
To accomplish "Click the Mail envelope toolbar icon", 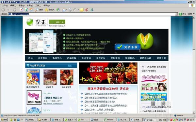I will click(x=64, y=10).
